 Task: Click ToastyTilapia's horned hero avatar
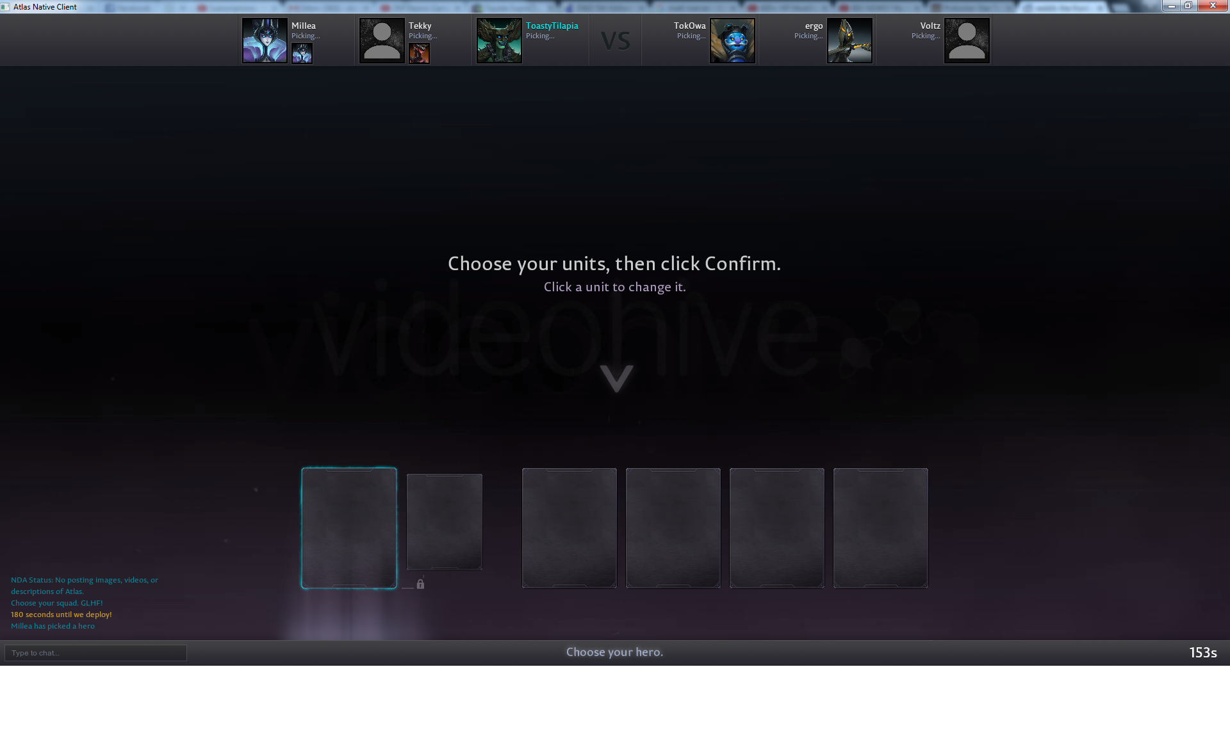coord(499,40)
